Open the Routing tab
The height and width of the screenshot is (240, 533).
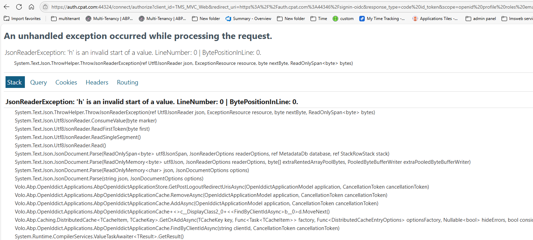coord(127,82)
